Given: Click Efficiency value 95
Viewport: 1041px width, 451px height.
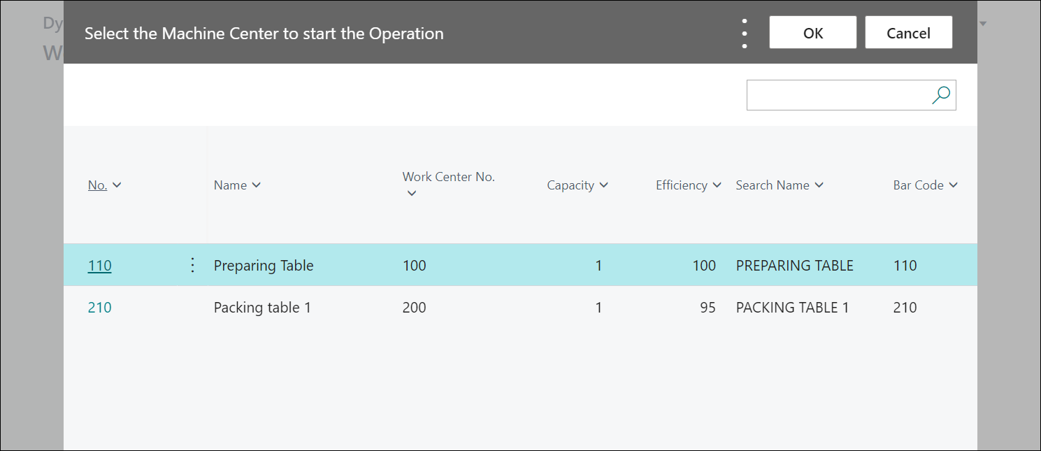Looking at the screenshot, I should [x=708, y=308].
